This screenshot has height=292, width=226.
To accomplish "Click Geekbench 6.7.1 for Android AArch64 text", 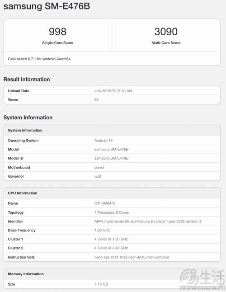I will click(x=39, y=59).
